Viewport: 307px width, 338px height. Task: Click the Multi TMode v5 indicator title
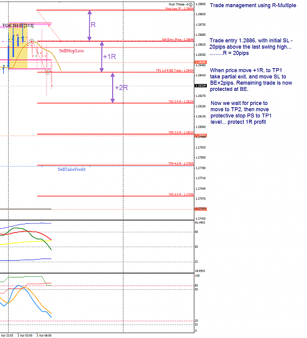pos(179,4)
